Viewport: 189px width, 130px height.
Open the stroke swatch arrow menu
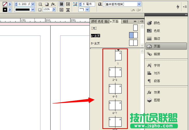(10, 10)
